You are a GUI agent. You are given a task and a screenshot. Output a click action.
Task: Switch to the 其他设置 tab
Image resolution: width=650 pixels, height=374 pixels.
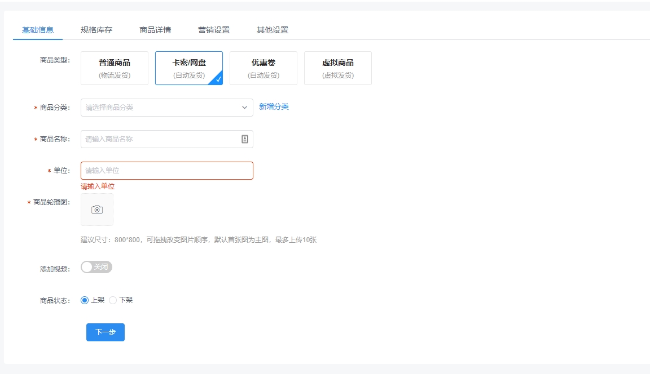(x=273, y=30)
